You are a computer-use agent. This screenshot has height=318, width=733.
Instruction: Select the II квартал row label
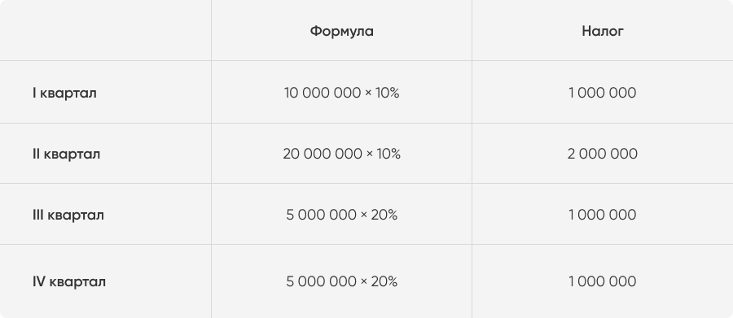(67, 154)
